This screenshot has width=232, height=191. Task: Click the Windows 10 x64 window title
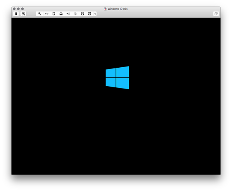[x=118, y=9]
